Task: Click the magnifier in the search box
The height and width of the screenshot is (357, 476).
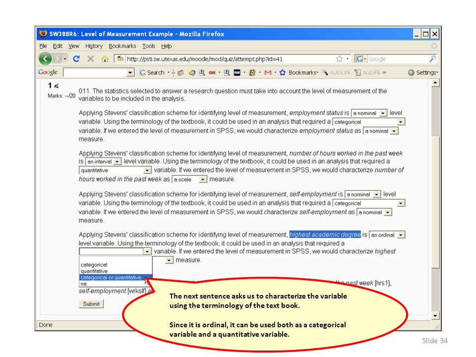Action: click(432, 59)
